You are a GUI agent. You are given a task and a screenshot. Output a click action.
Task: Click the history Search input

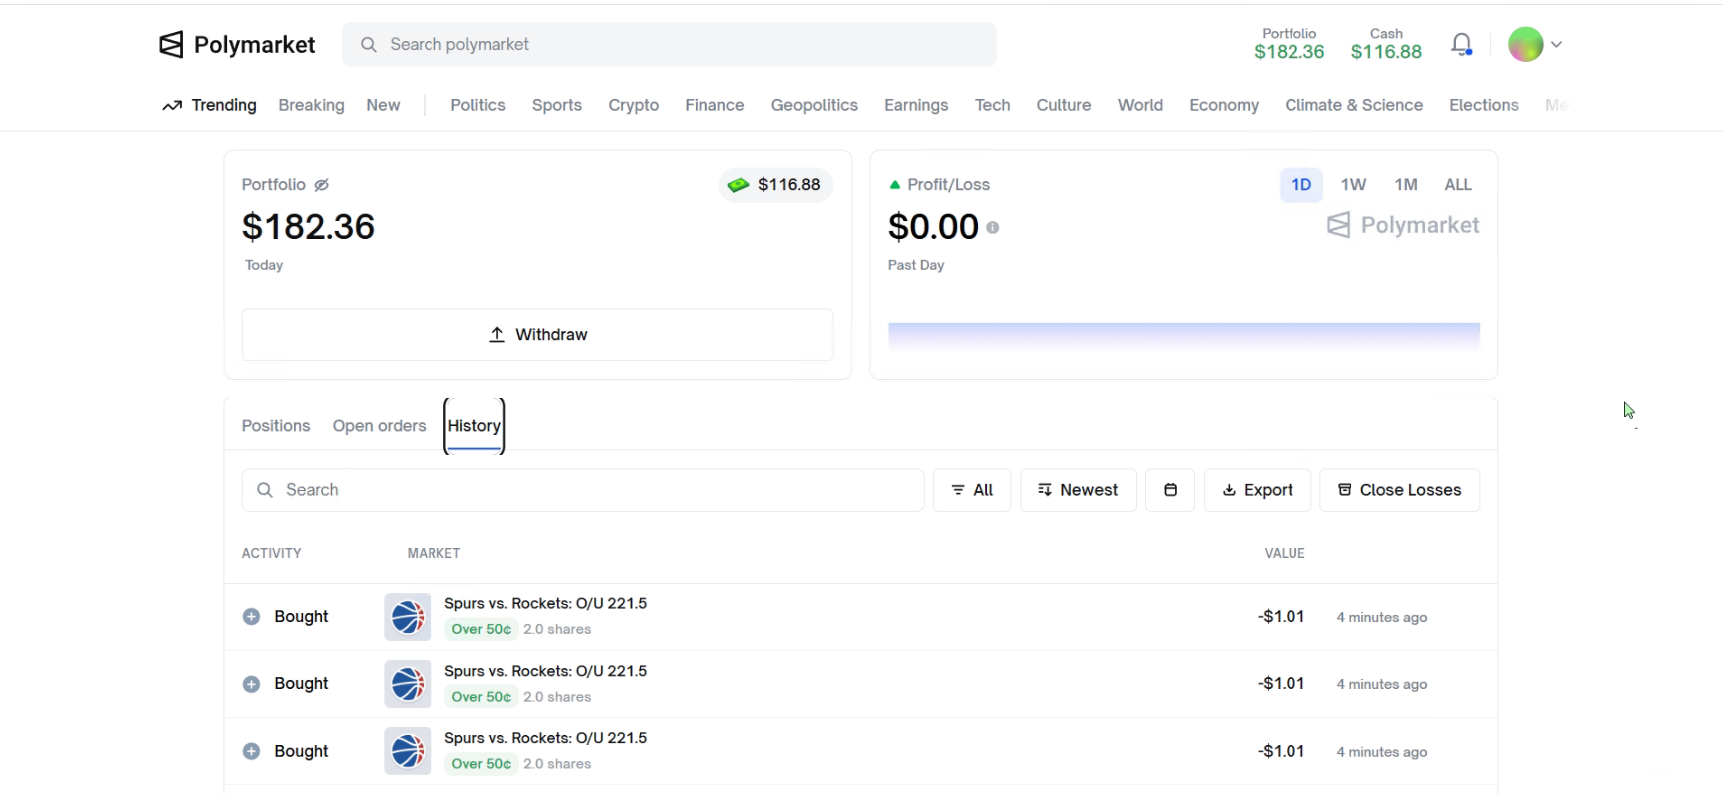click(582, 490)
